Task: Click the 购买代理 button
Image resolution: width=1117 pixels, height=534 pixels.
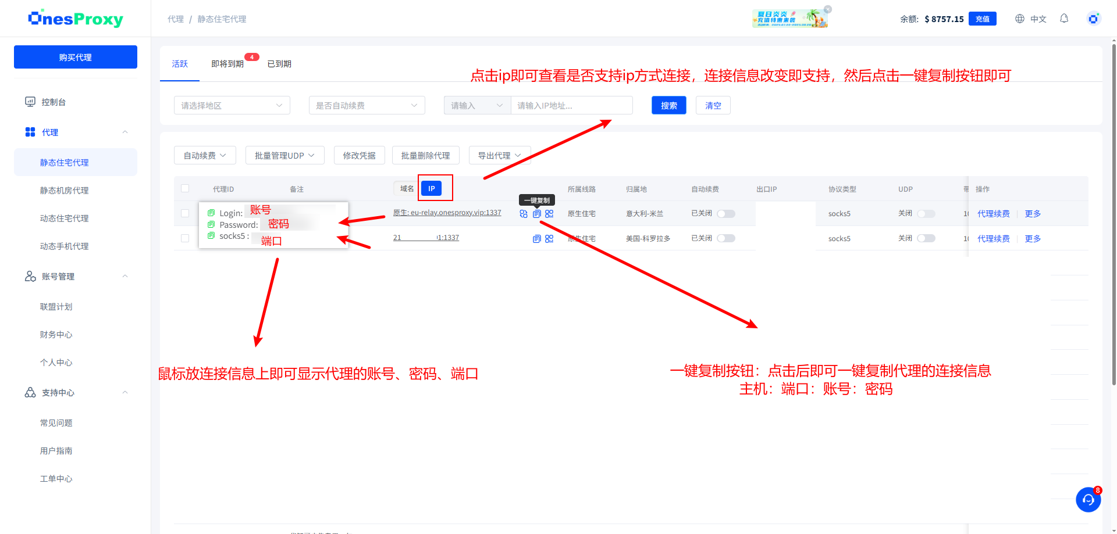Action: pos(75,56)
